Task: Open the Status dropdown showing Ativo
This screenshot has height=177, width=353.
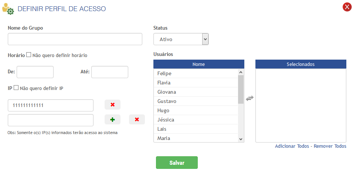Action: click(x=181, y=39)
